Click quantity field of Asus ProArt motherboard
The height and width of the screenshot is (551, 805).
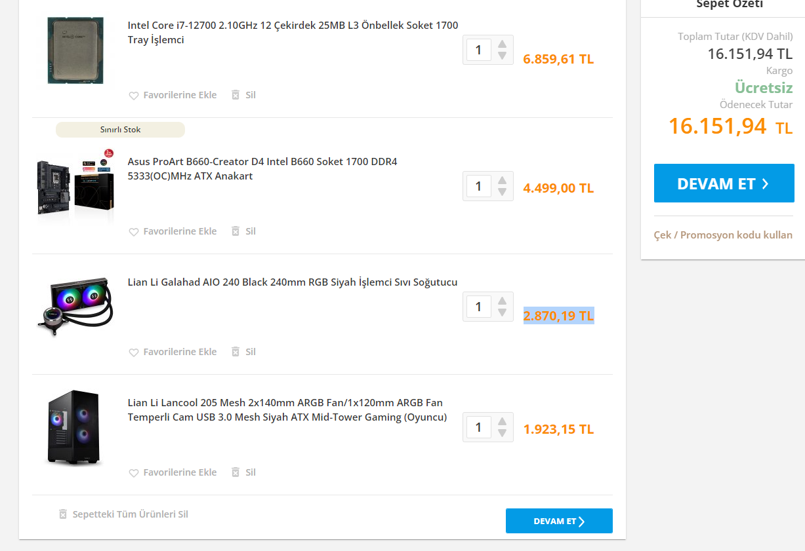pos(478,186)
